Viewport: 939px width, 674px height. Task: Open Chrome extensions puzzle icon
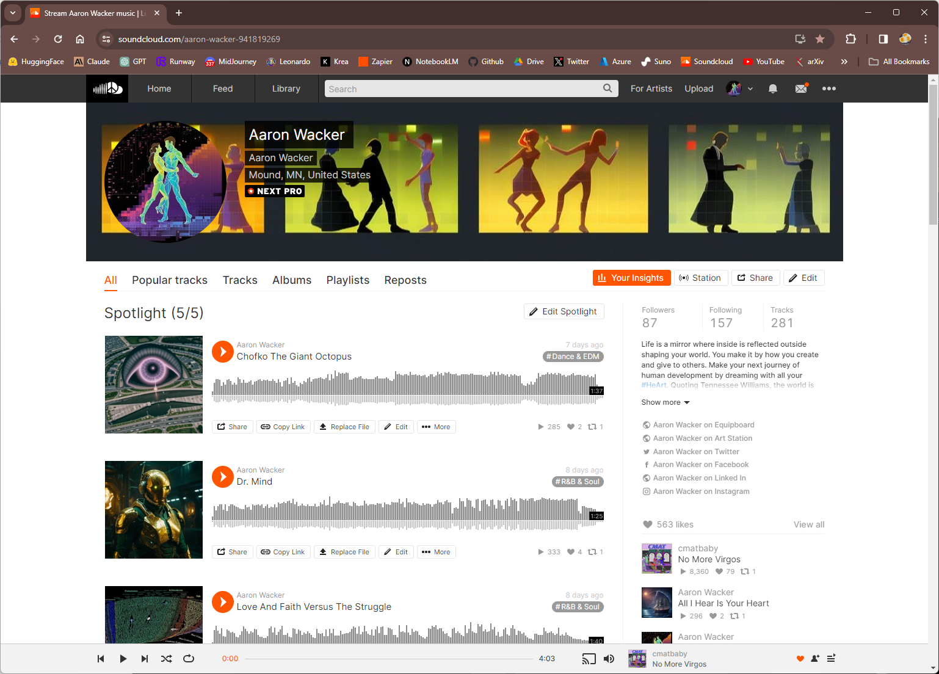tap(850, 39)
